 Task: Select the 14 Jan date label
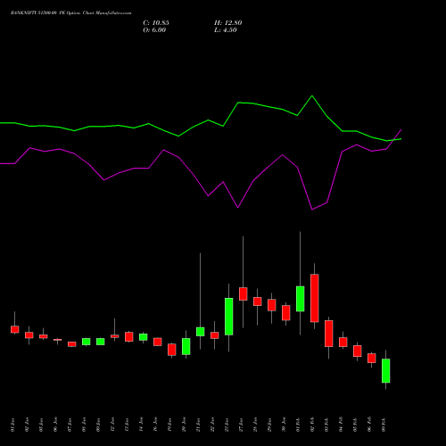point(141,425)
